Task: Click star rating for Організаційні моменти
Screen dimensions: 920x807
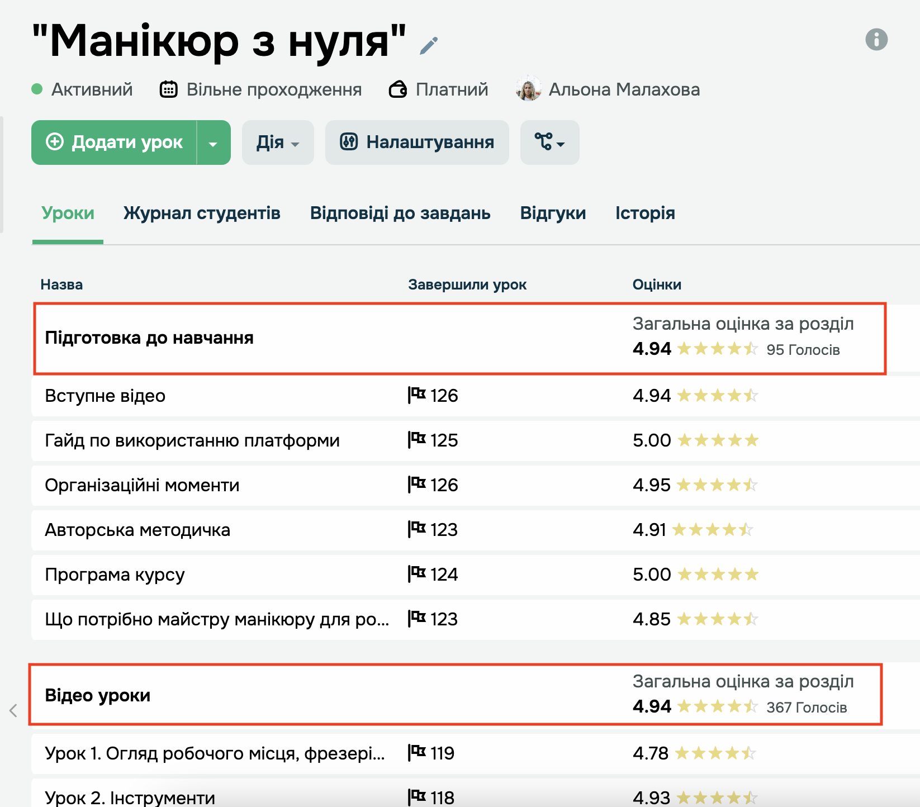Action: point(717,485)
